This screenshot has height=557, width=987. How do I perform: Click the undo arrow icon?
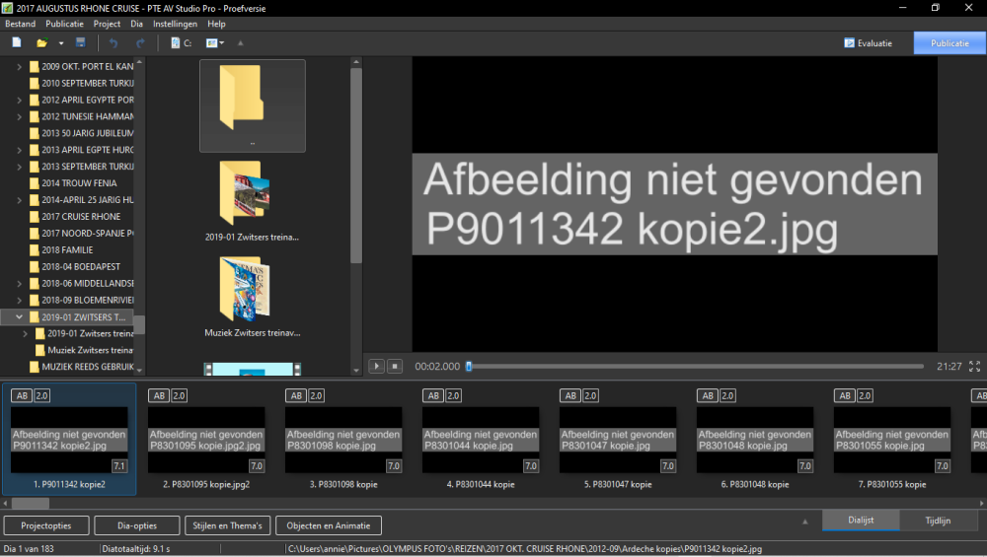coord(114,43)
